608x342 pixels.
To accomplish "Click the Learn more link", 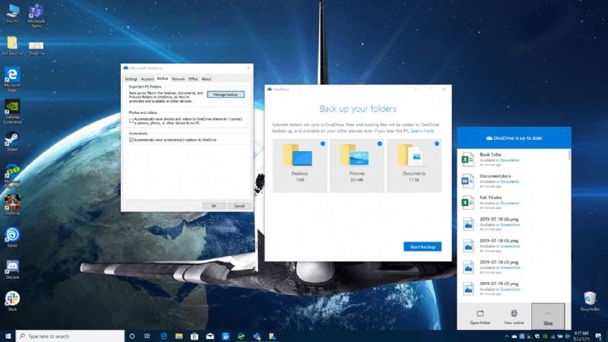I will 423,131.
